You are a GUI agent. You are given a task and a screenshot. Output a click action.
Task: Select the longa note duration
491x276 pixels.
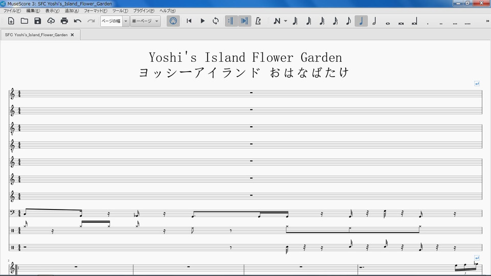(414, 22)
